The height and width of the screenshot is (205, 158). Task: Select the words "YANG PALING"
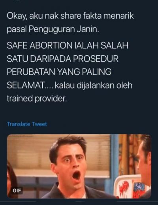click(x=84, y=72)
